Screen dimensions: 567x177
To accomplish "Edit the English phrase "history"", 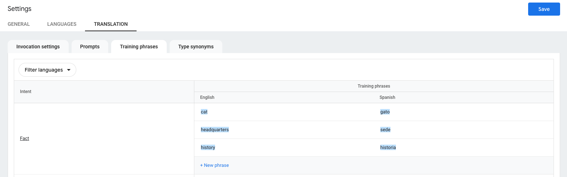I will pos(208,148).
